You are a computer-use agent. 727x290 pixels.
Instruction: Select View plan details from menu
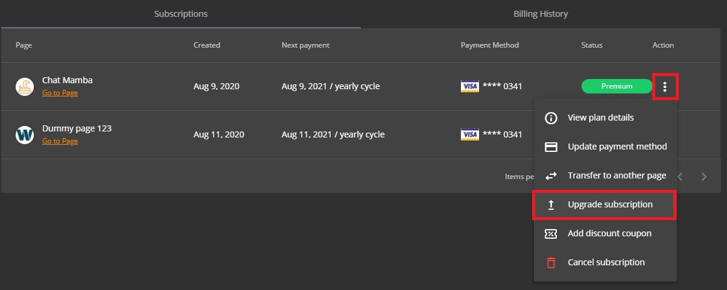(605, 118)
